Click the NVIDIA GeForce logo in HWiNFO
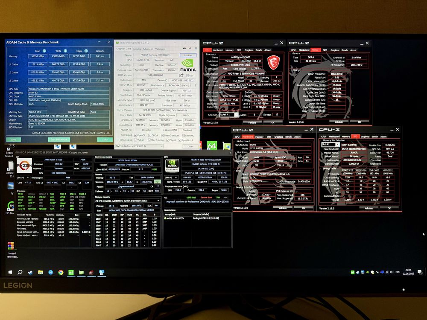The image size is (427, 320). tap(172, 165)
